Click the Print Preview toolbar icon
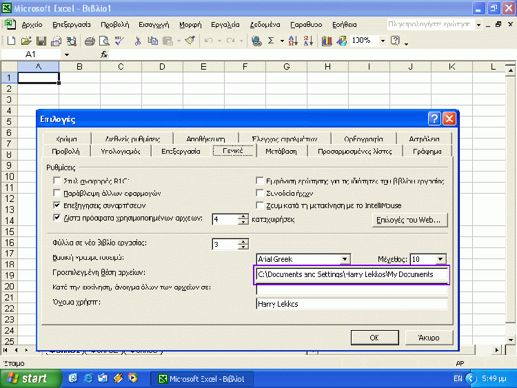 point(105,41)
